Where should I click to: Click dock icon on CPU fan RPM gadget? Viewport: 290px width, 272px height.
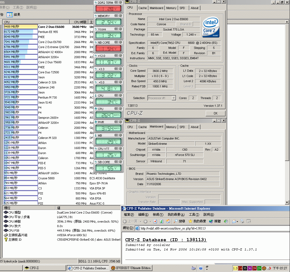117,109
